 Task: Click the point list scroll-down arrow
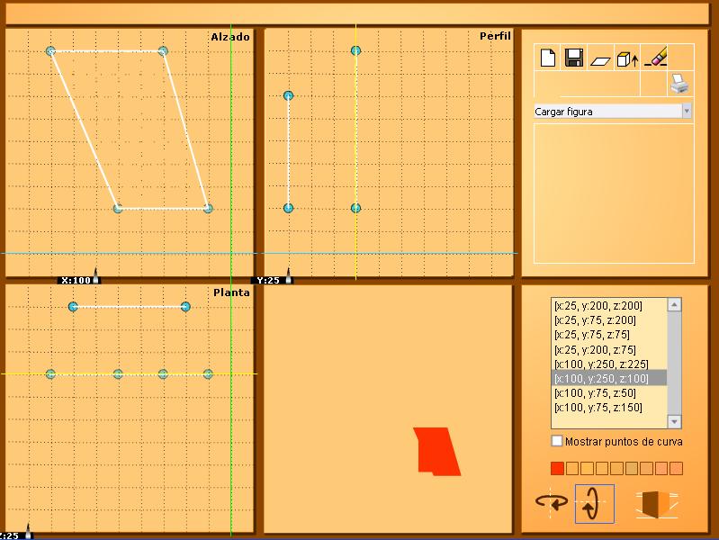674,421
